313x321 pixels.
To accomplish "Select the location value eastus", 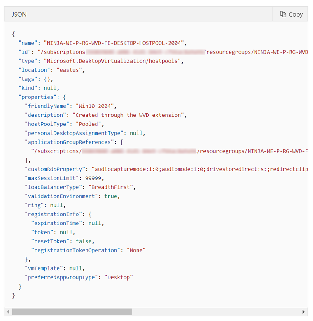I will (x=70, y=70).
